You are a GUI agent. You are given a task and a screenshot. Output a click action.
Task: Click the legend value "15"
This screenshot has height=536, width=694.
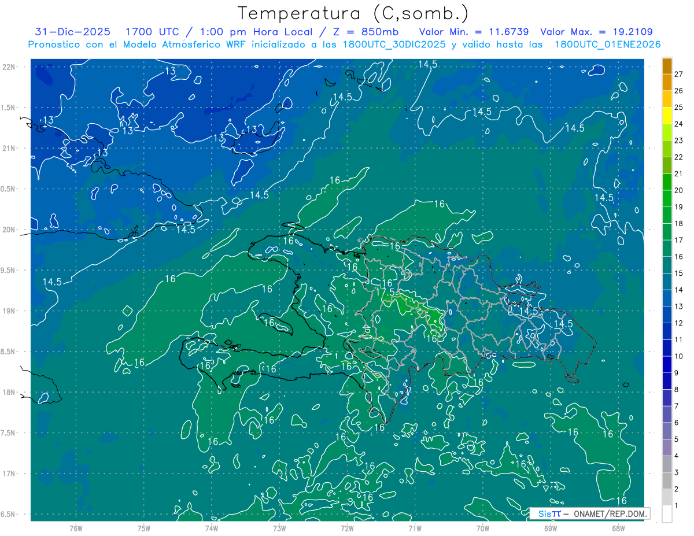(679, 273)
